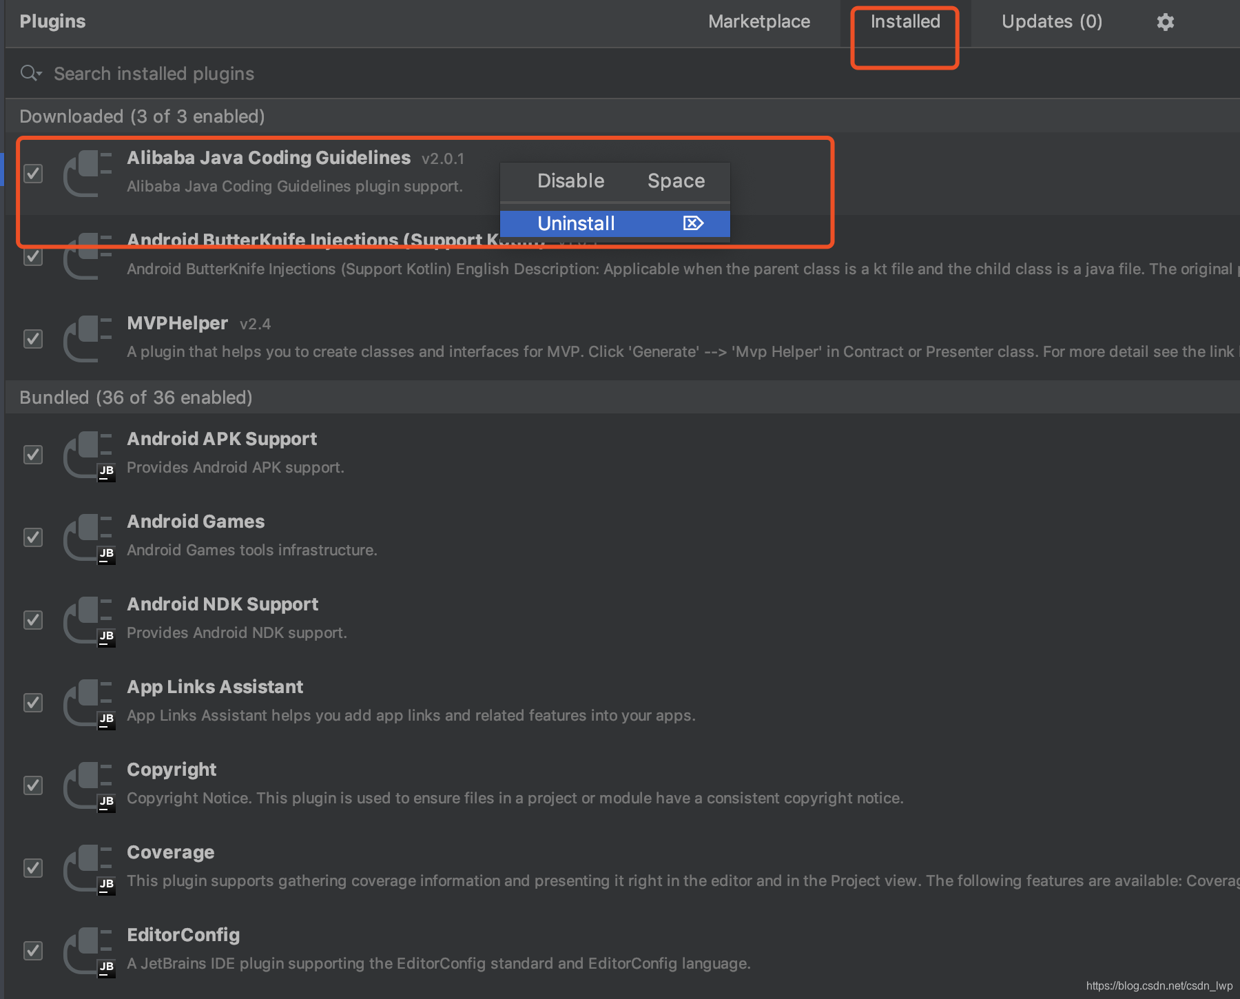
Task: Select the Installed tab
Action: tap(905, 22)
